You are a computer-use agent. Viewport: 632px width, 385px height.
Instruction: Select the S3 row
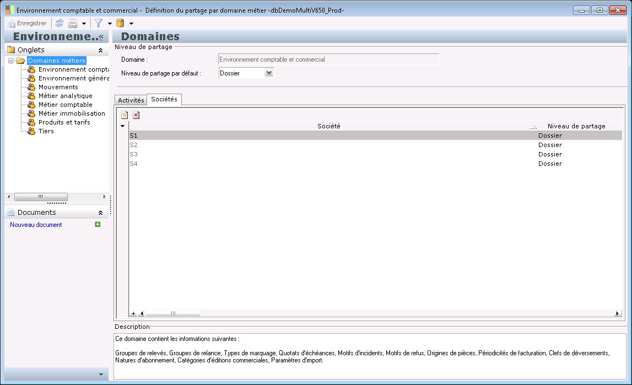[375, 154]
